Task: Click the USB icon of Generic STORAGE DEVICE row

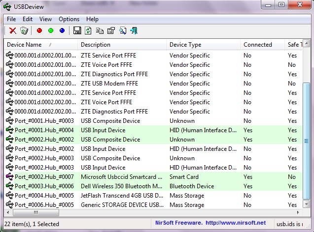Action: [10, 204]
